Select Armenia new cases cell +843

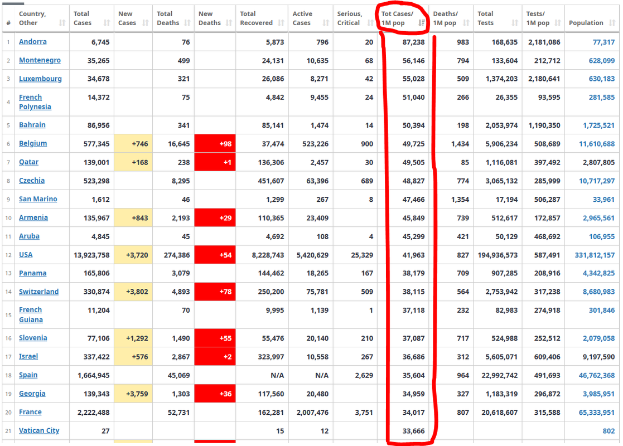tap(133, 218)
